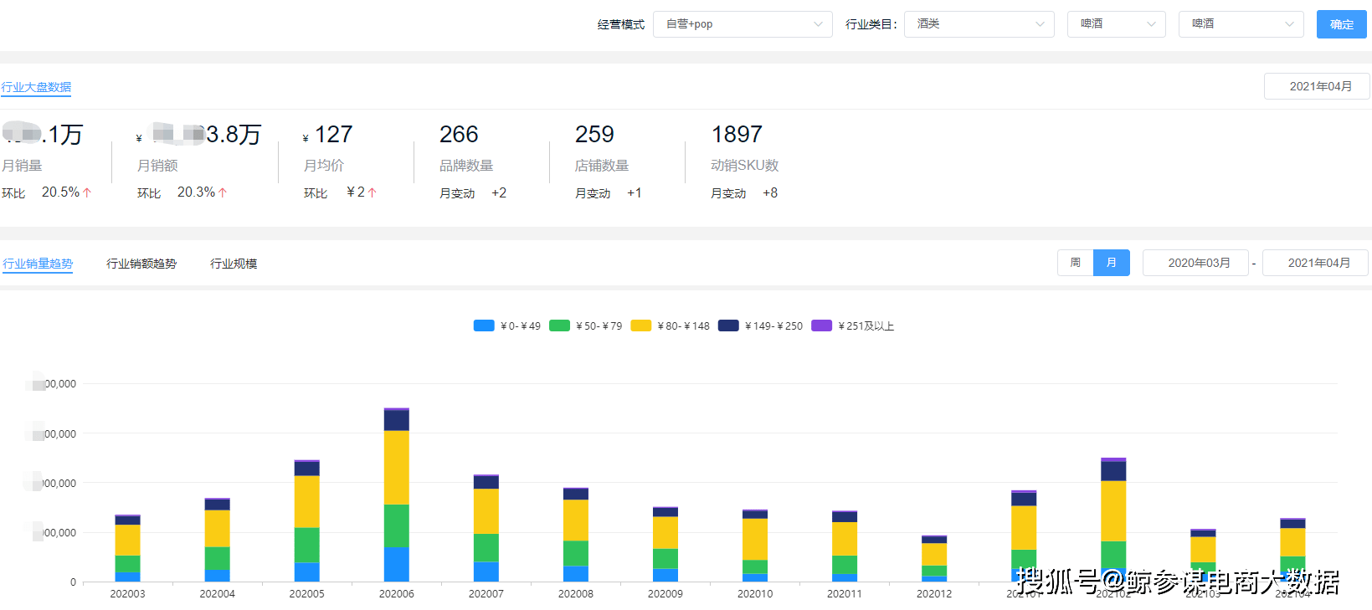Click the 202009 stacked bar
1372x610 pixels.
665,544
